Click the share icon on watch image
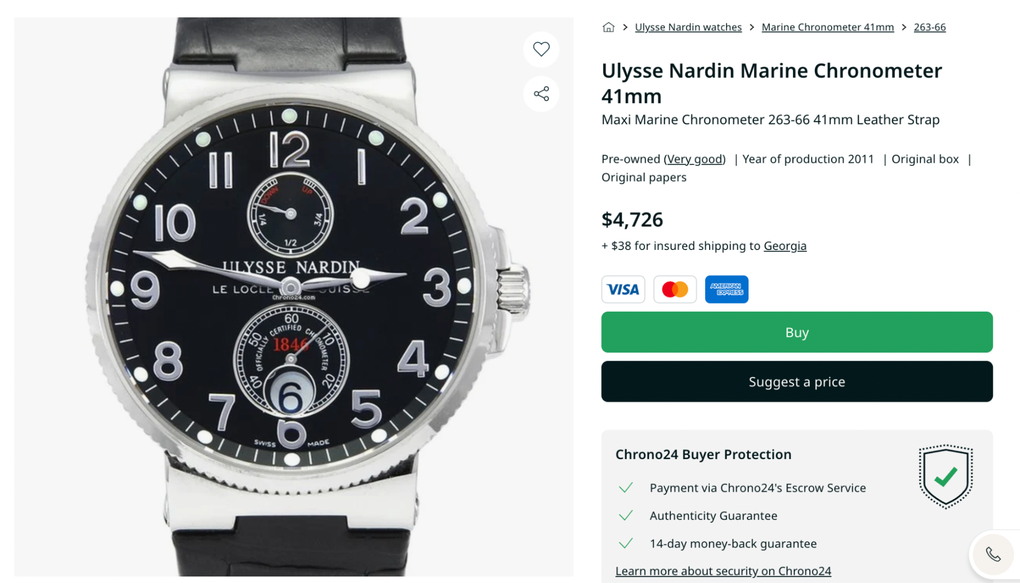 (541, 94)
